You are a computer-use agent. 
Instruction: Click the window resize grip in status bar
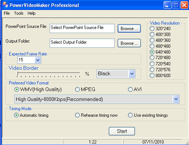point(187,143)
